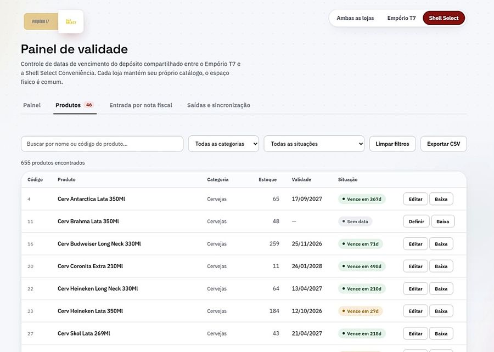494x352 pixels.
Task: Click the Código column header
Action: [35, 179]
